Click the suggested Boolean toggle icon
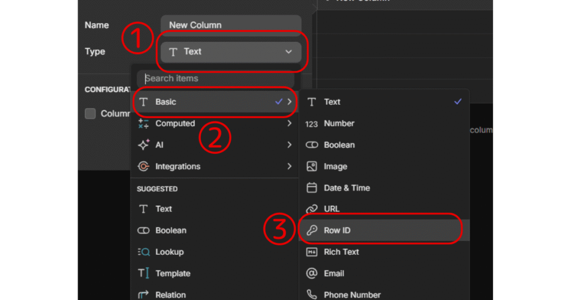The height and width of the screenshot is (300, 571). point(143,230)
